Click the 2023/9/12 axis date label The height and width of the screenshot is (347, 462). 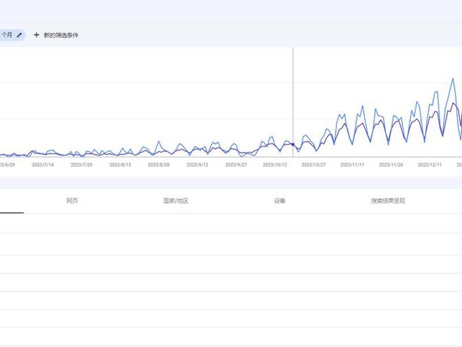pyautogui.click(x=198, y=165)
